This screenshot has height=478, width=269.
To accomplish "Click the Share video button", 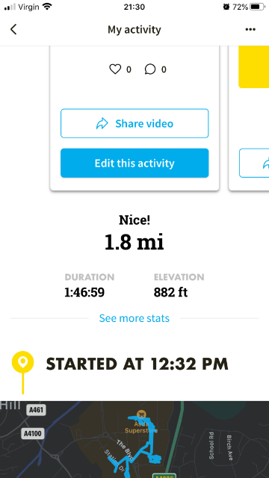I will tap(134, 123).
